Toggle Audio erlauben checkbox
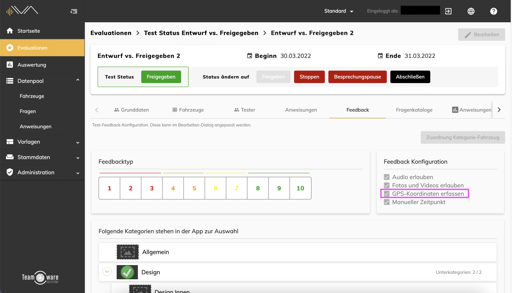Screen dimensions: 512x293 tap(387, 177)
